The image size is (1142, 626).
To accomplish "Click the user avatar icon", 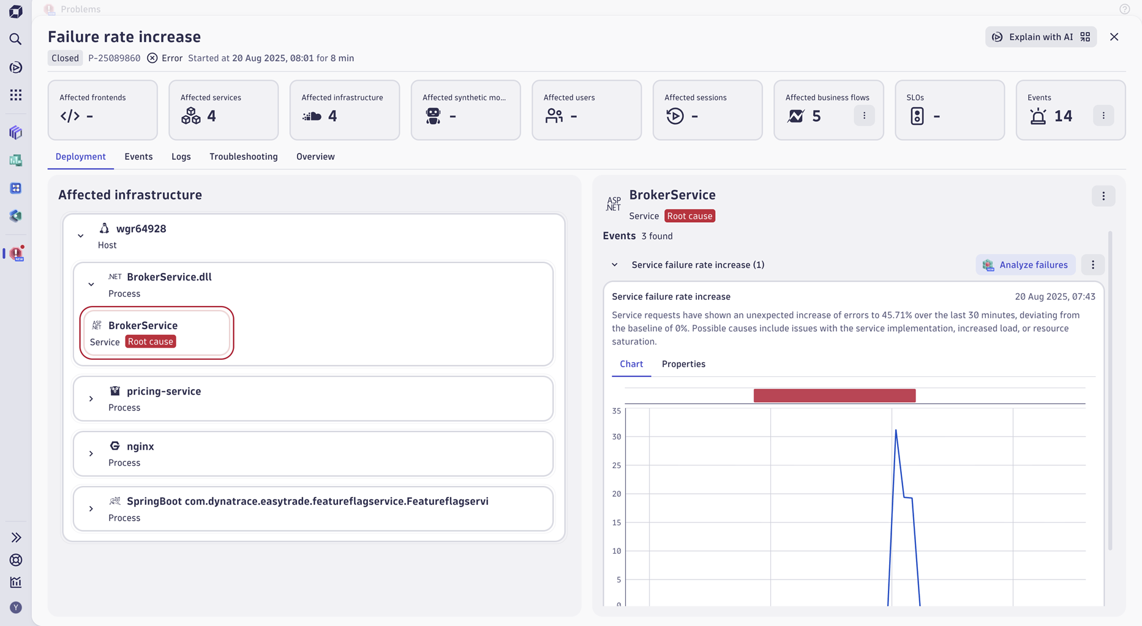I will (16, 607).
